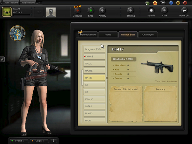The width and height of the screenshot is (192, 144).
Task: Select FAMAS from the weapon list
Action: point(94,56)
